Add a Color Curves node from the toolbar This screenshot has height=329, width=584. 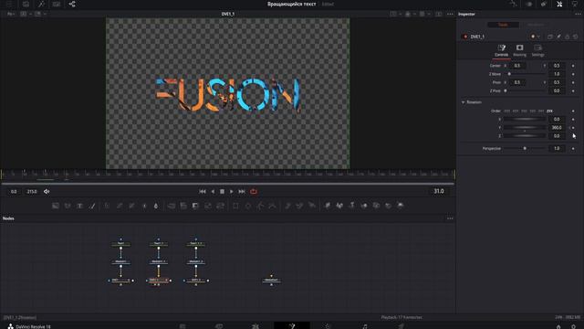click(x=120, y=206)
